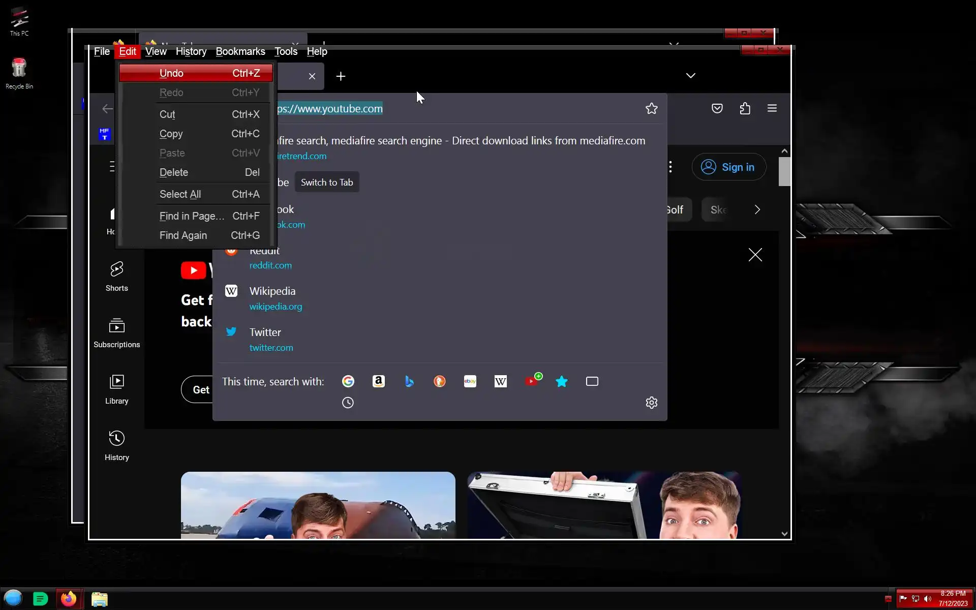Expand the list all tabs chevron

690,76
